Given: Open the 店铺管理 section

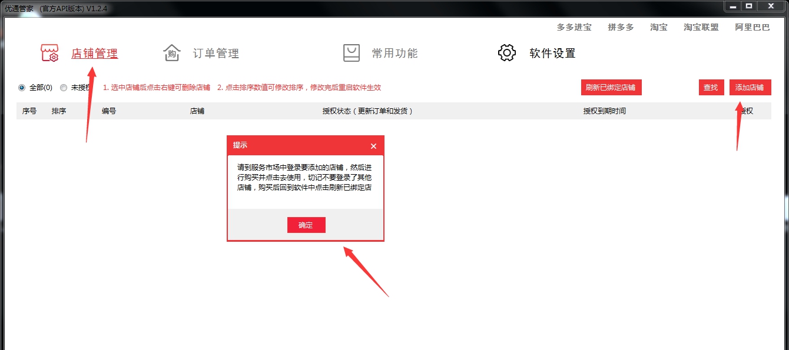Looking at the screenshot, I should (x=94, y=53).
